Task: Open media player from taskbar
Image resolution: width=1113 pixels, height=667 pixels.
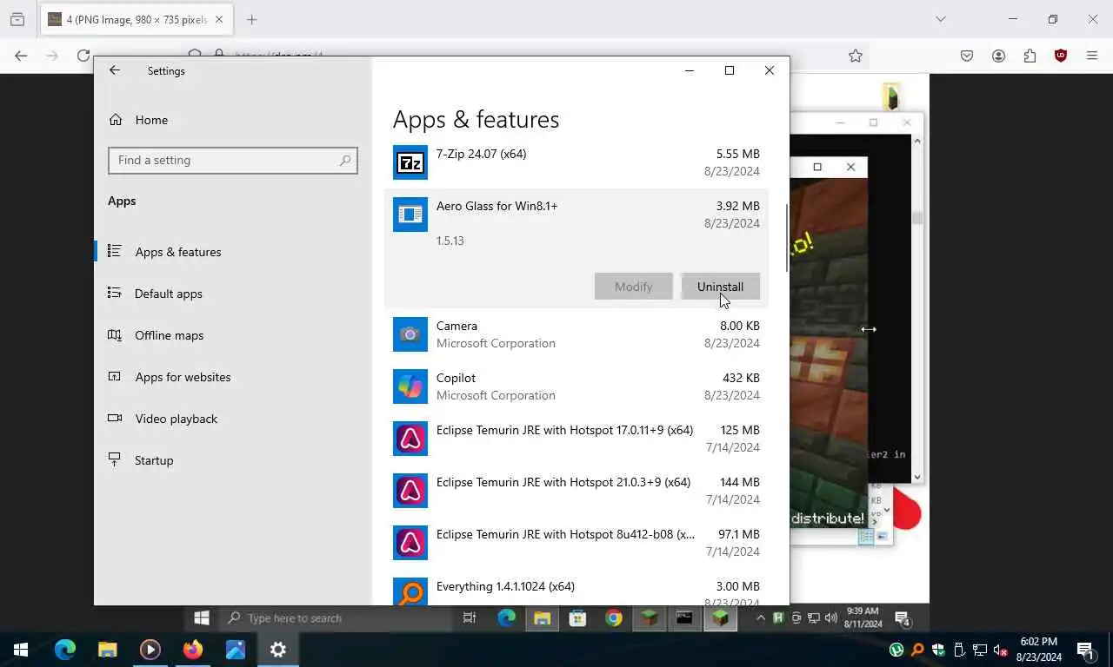Action: pos(150,650)
